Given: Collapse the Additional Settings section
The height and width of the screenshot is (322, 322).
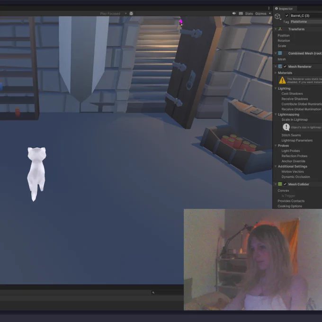Looking at the screenshot, I should point(276,166).
